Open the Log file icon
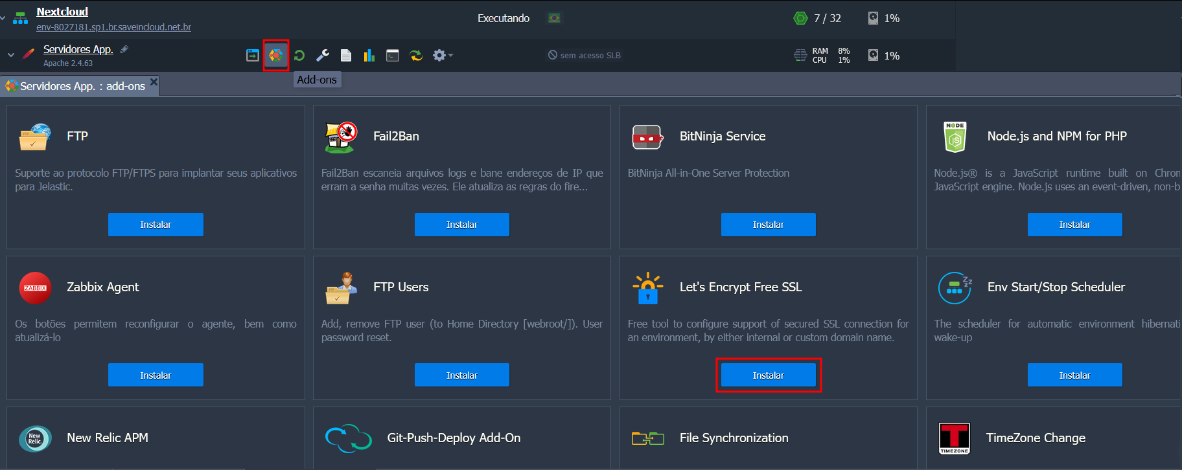1182x470 pixels. coord(346,56)
